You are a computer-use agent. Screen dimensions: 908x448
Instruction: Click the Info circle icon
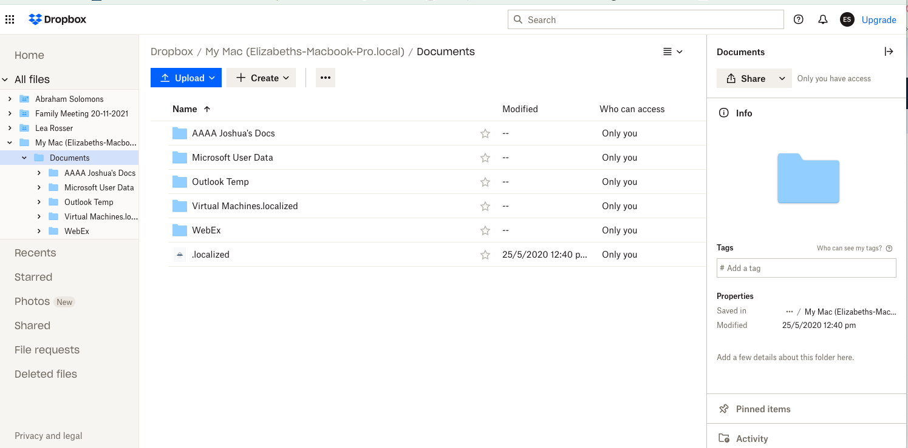(x=723, y=113)
